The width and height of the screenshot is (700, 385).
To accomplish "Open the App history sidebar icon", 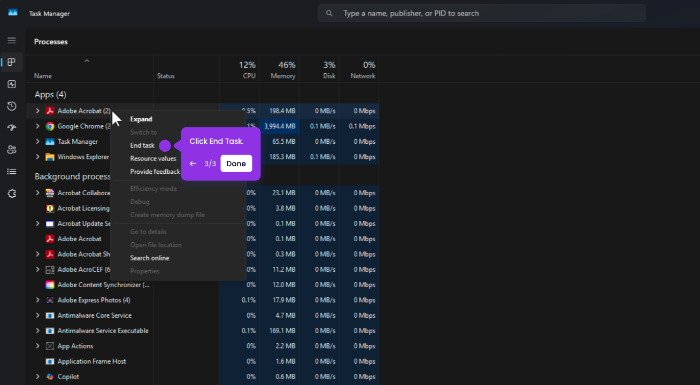I will pyautogui.click(x=12, y=106).
